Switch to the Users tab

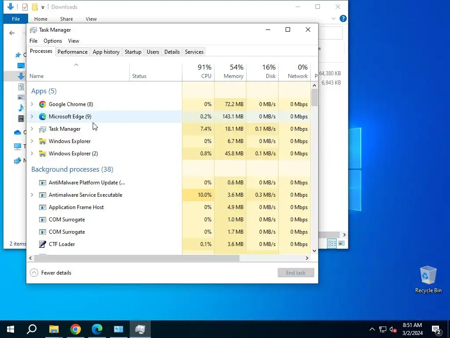click(152, 52)
